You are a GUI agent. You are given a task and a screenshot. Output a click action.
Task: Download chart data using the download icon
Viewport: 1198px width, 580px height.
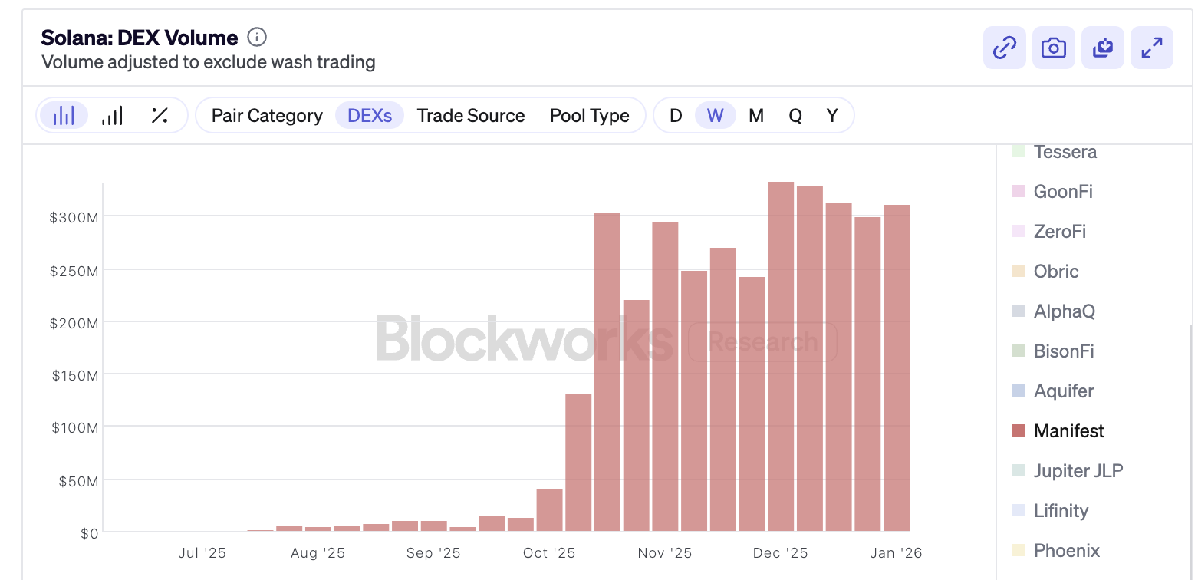(x=1102, y=48)
